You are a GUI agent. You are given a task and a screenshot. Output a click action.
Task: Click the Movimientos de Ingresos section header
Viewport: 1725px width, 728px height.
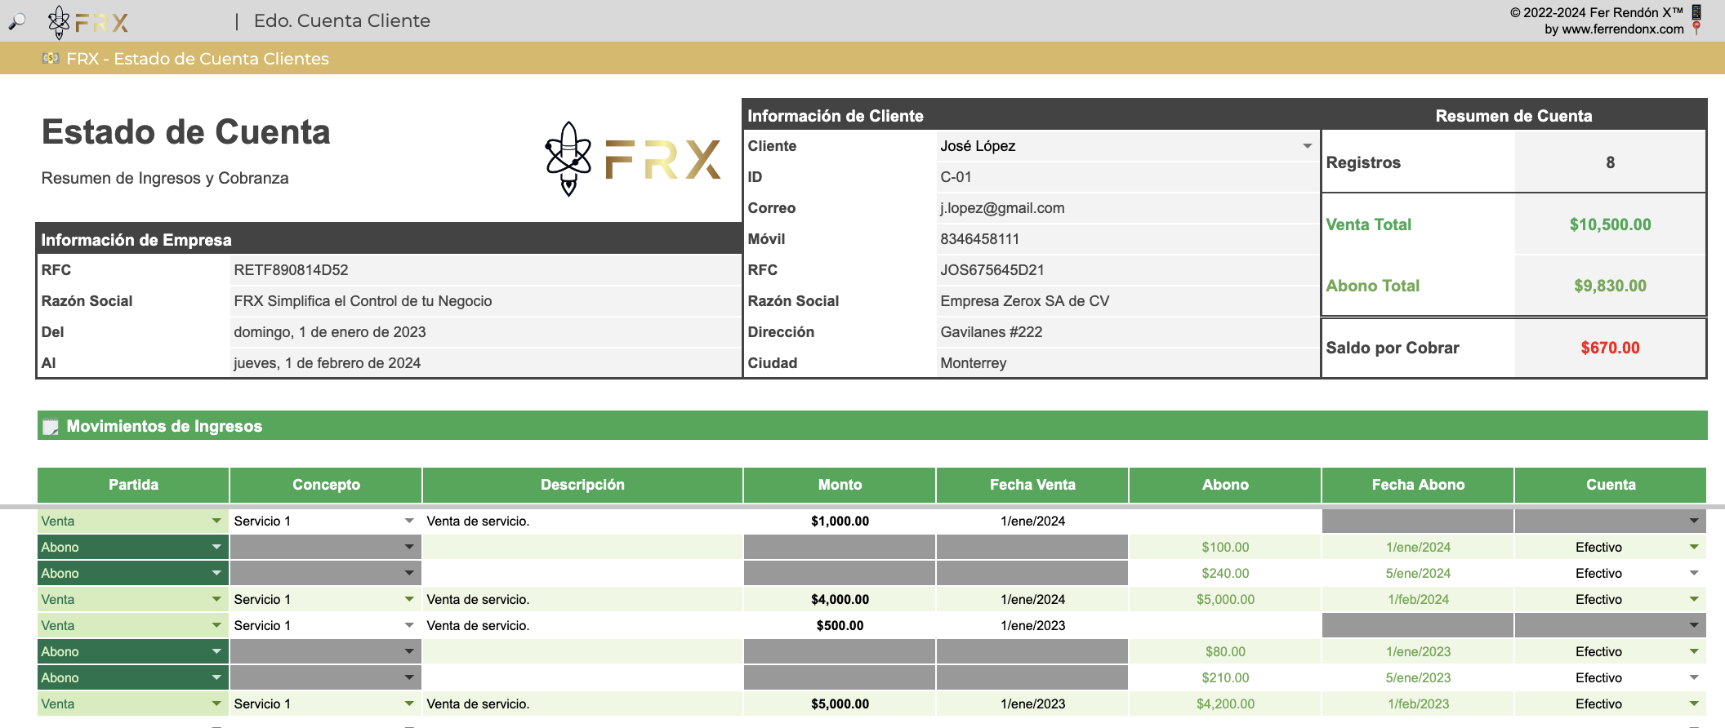872,426
